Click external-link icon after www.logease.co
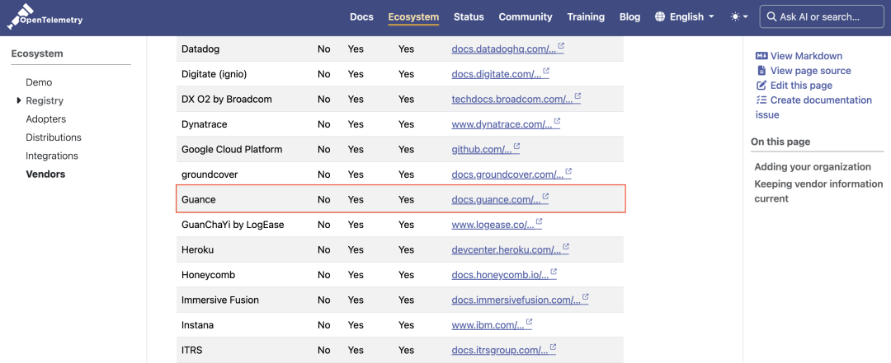Viewport: 891px width, 363px height. (539, 221)
